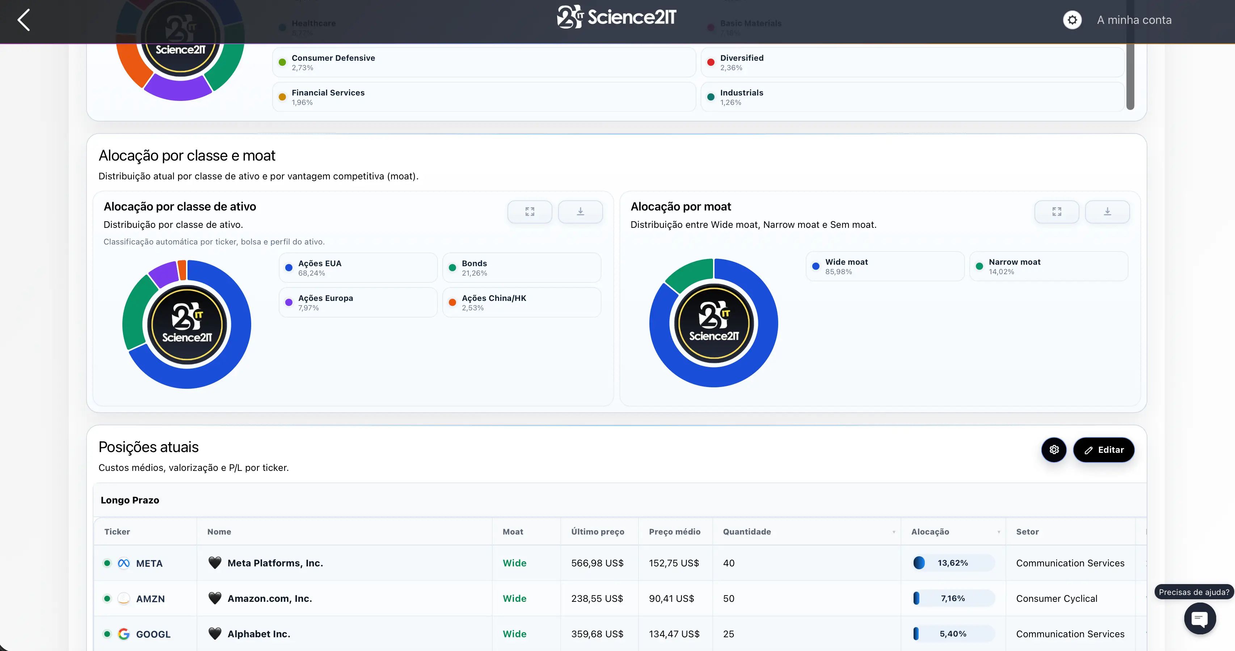Click the 238,55 US$ last price
Viewport: 1235px width, 651px height.
click(597, 598)
